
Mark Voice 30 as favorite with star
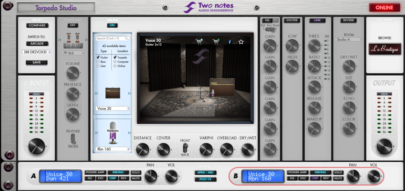click(x=241, y=41)
